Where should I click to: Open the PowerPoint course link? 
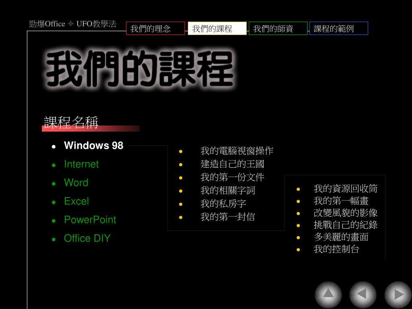[x=90, y=220]
